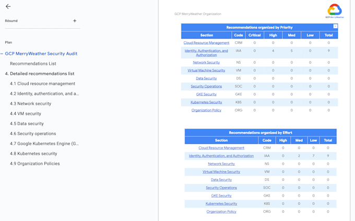Open GKE Security link in Priority table

coord(206,94)
